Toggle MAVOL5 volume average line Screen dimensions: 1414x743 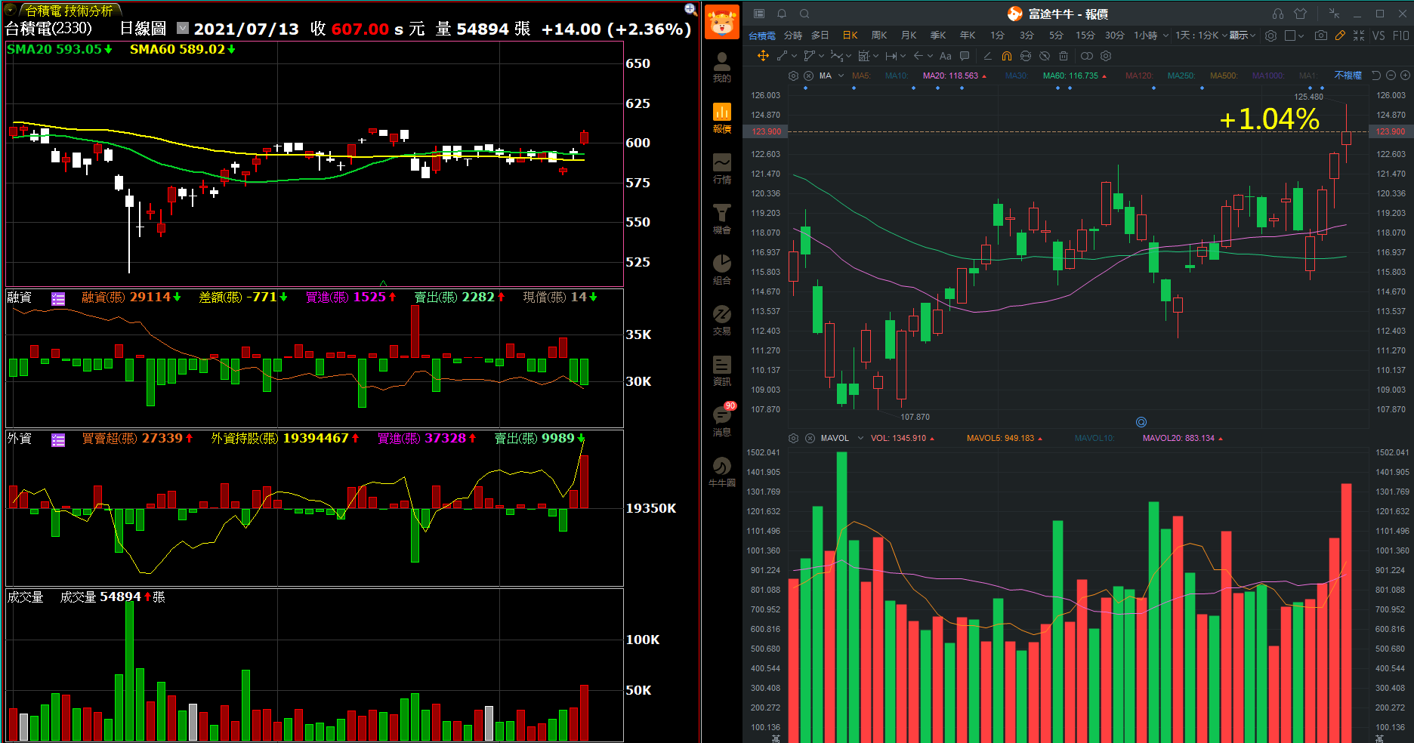[x=1004, y=438]
